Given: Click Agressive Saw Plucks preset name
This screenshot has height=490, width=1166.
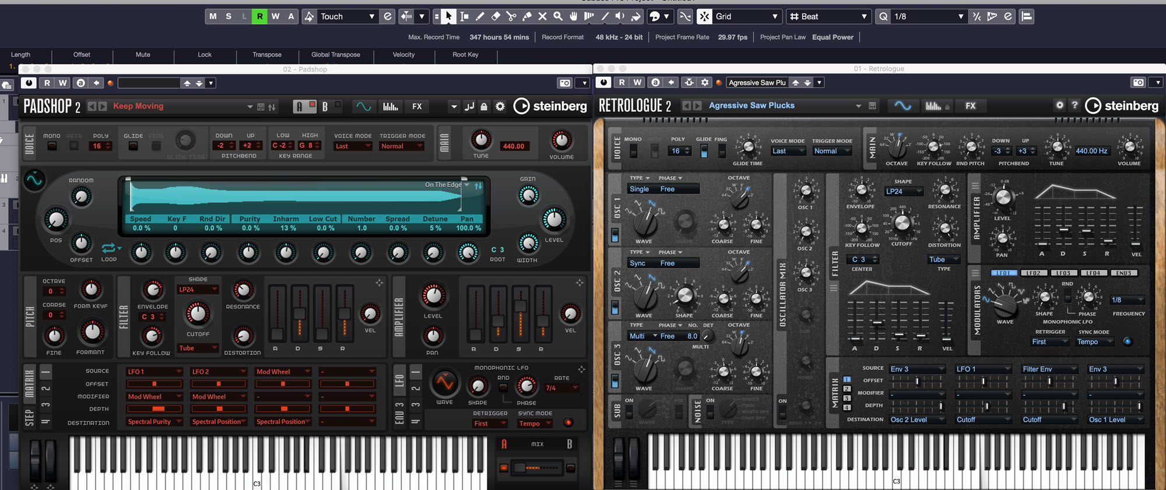Looking at the screenshot, I should tap(751, 105).
